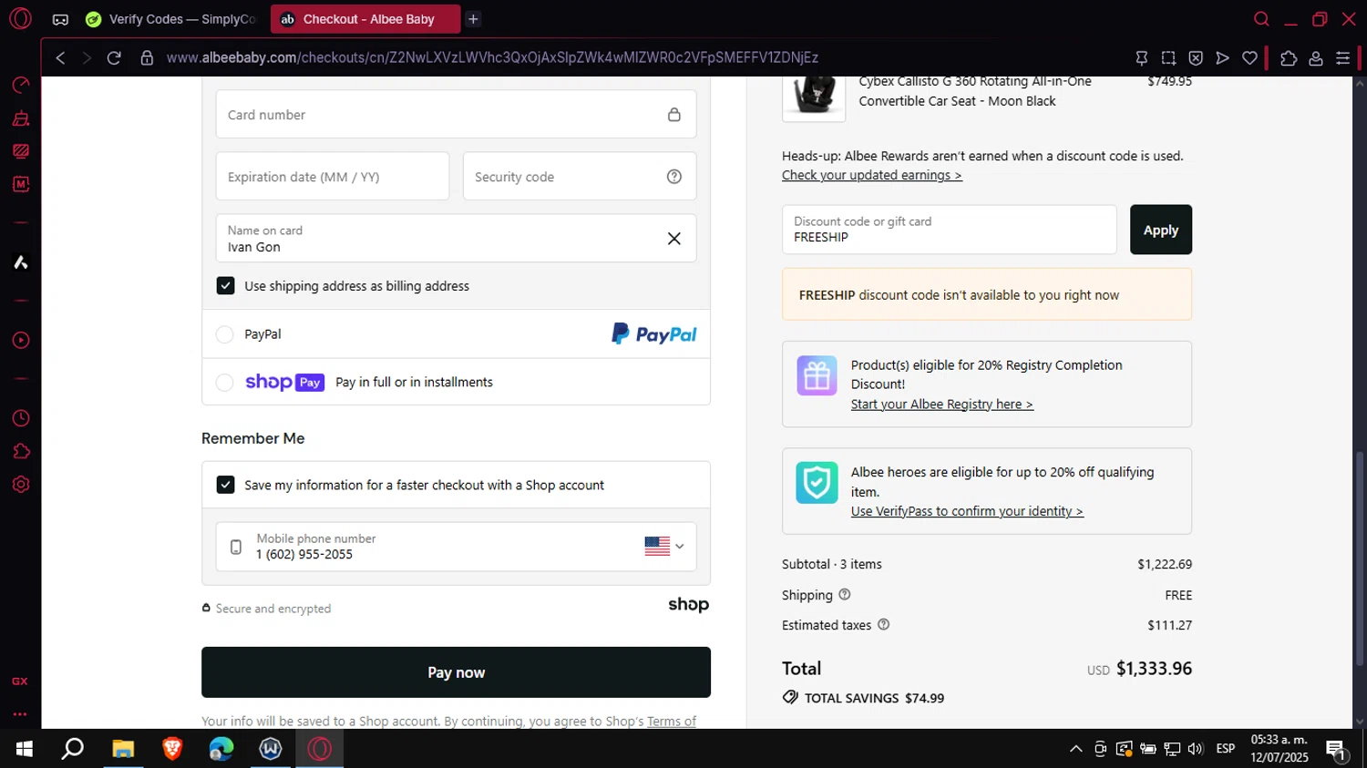
Task: Click the send/flow arrow toolbar icon
Action: (1223, 57)
